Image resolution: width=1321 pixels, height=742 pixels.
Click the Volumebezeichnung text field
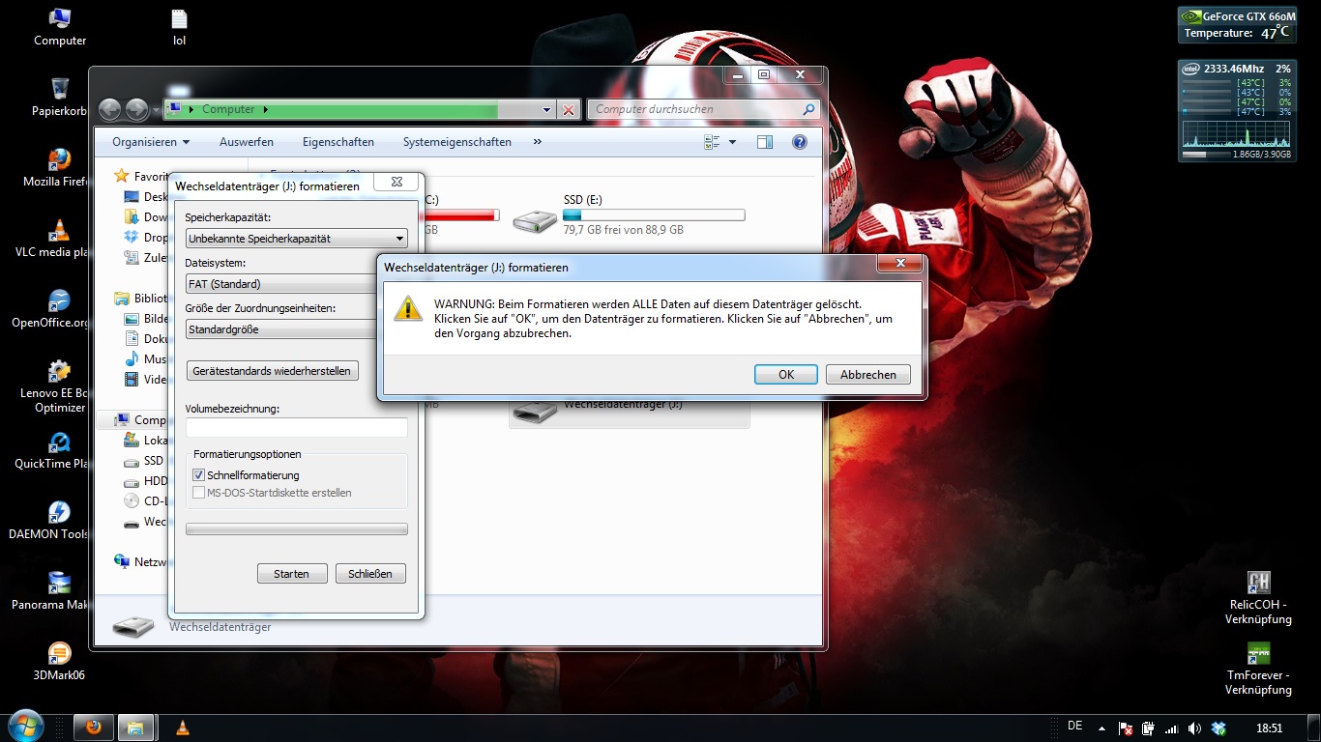[296, 427]
